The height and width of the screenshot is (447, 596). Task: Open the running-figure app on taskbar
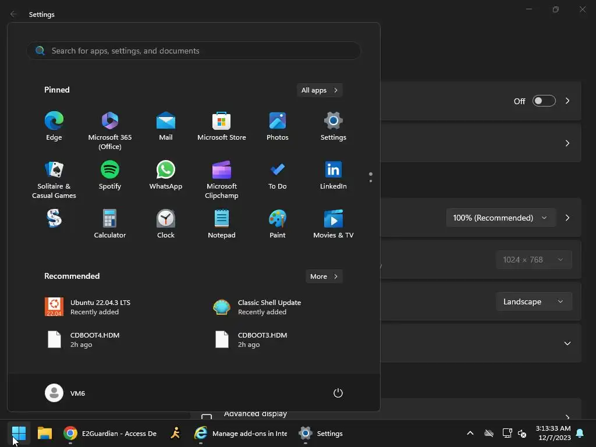pos(175,433)
